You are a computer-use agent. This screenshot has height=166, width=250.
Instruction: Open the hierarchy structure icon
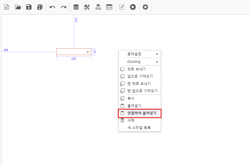click(98, 7)
